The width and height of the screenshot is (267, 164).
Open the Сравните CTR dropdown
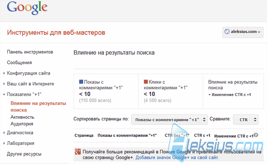[x=246, y=119]
